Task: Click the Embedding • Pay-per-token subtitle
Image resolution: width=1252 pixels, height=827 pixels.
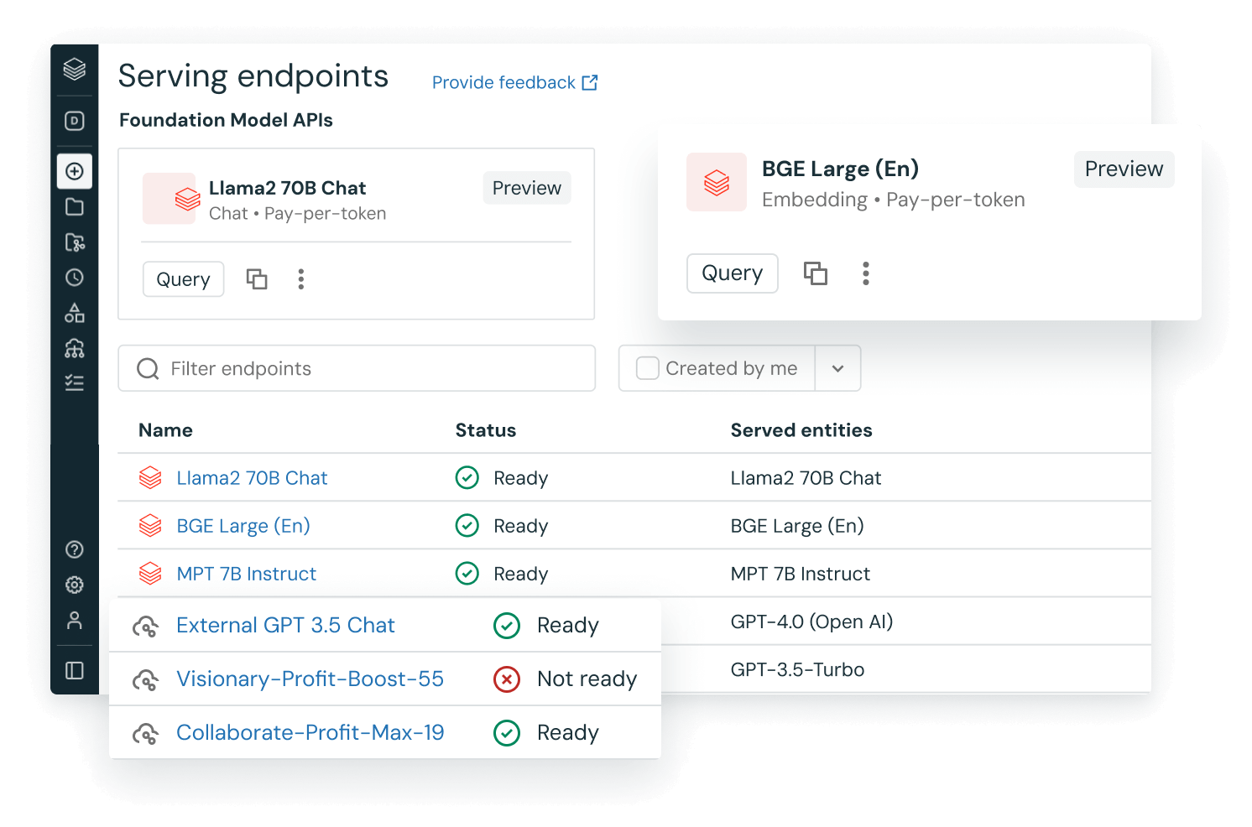Action: click(x=894, y=200)
